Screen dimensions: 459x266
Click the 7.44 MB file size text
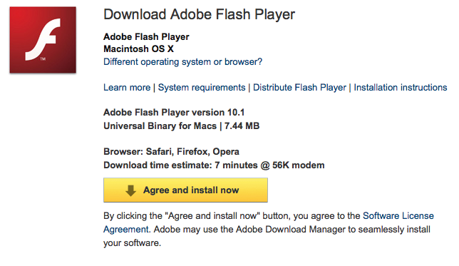coord(242,126)
